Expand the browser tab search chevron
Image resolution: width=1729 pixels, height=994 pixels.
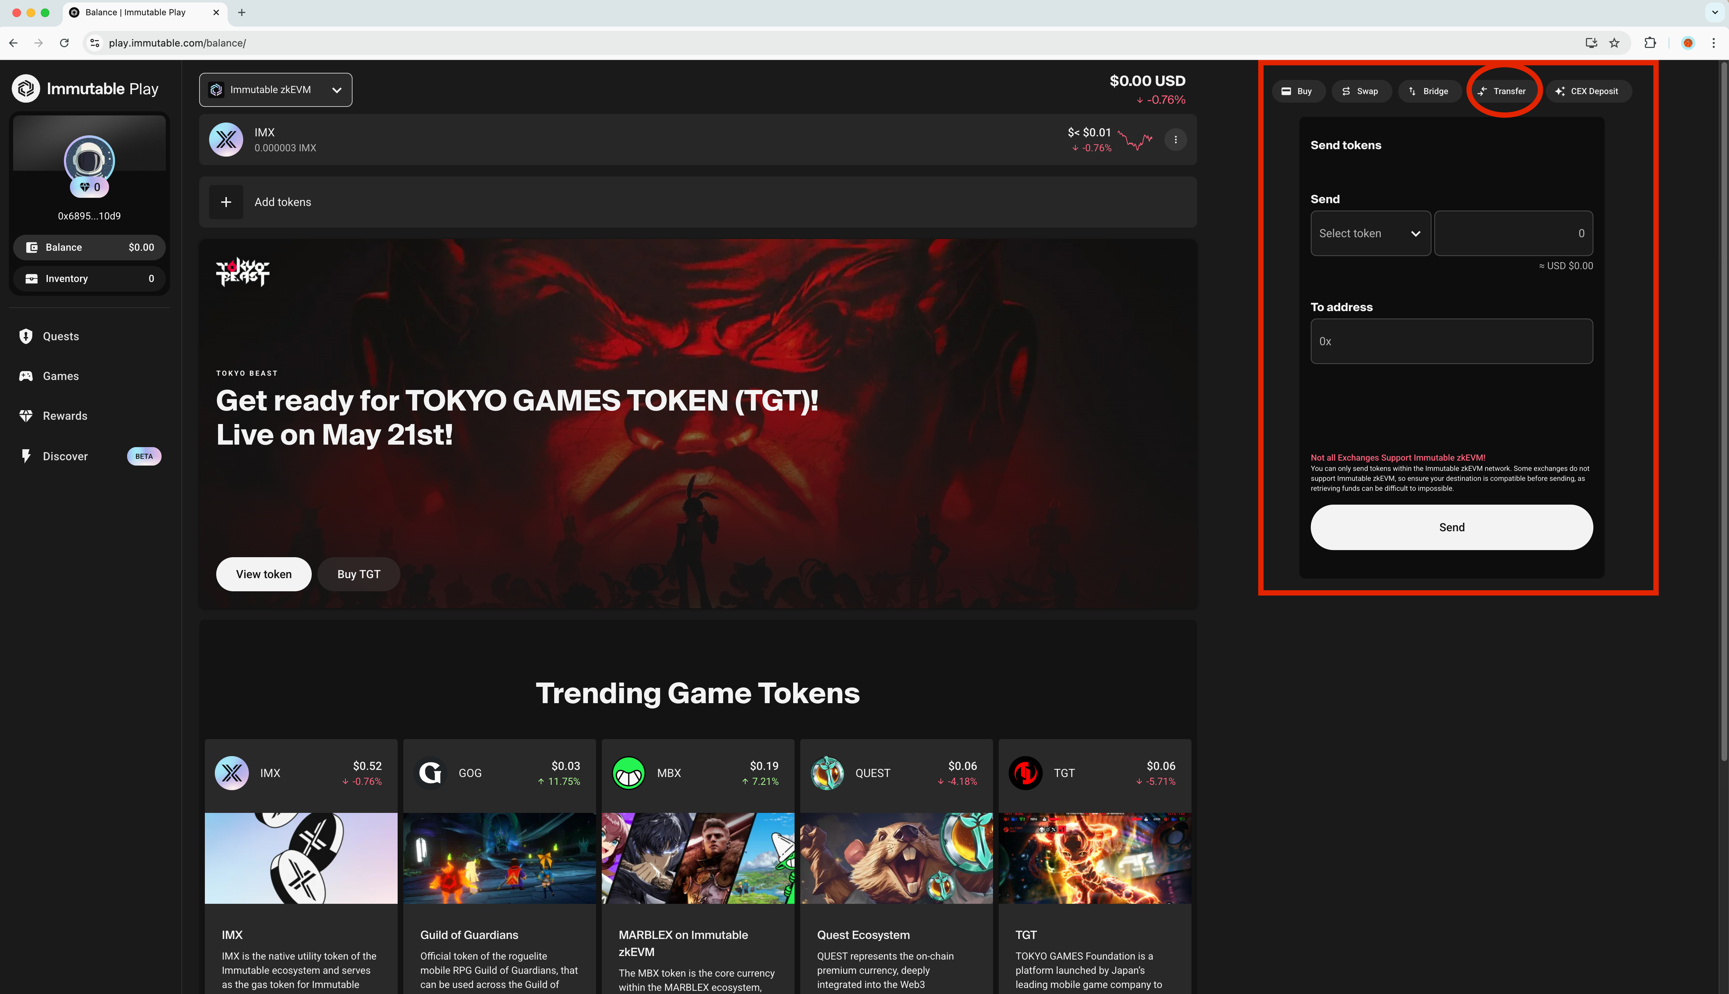pyautogui.click(x=1715, y=12)
